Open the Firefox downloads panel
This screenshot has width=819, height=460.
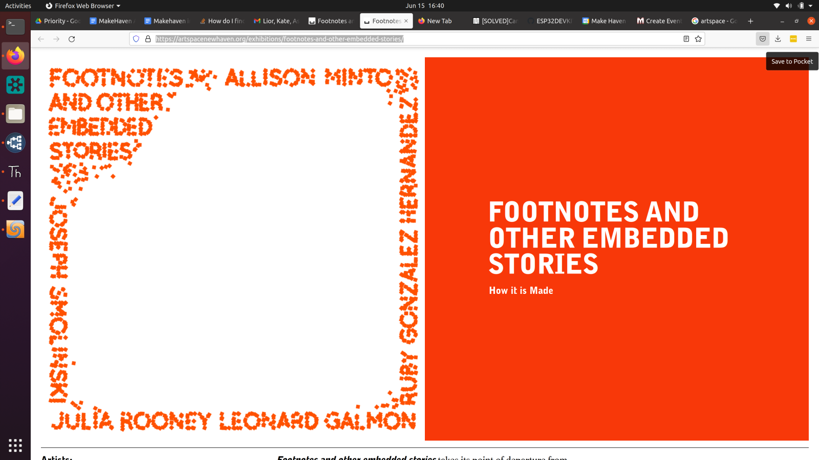778,39
